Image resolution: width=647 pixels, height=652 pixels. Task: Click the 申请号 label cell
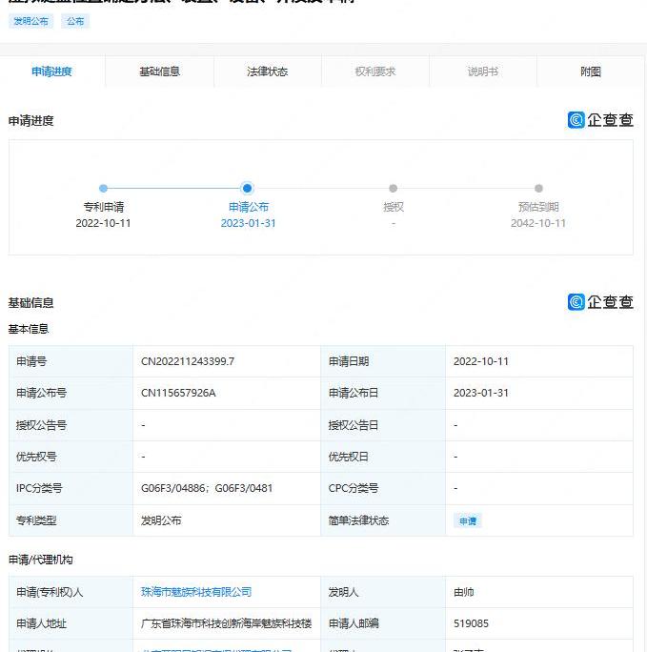tap(71, 361)
